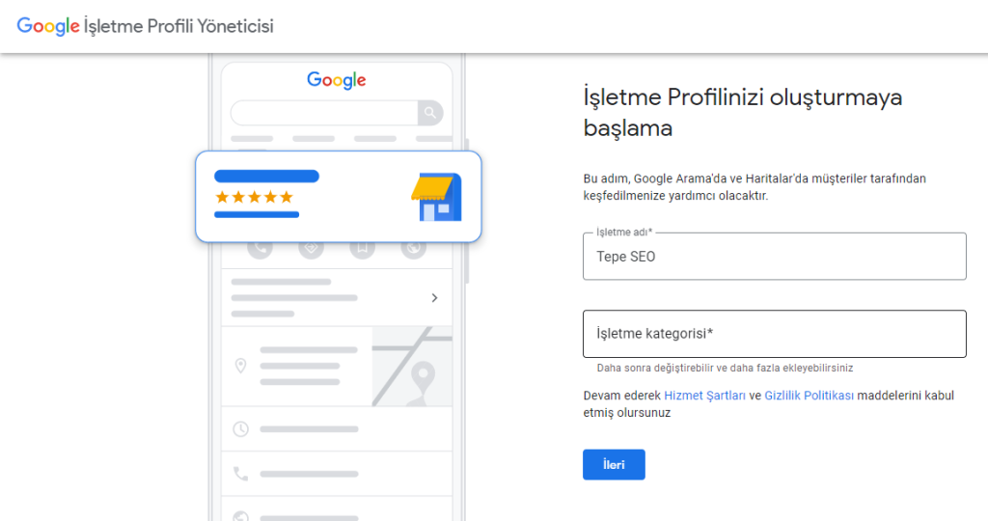The width and height of the screenshot is (988, 521).
Task: Click the İleri button
Action: 614,465
